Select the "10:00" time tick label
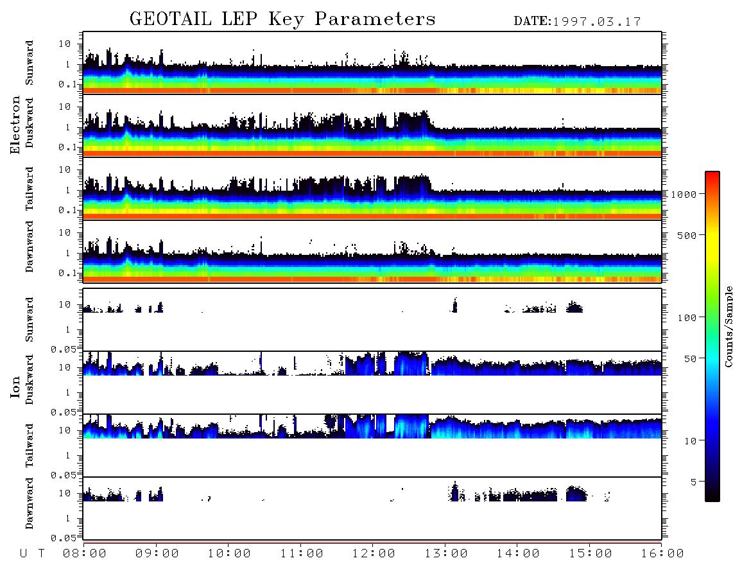 [x=229, y=553]
